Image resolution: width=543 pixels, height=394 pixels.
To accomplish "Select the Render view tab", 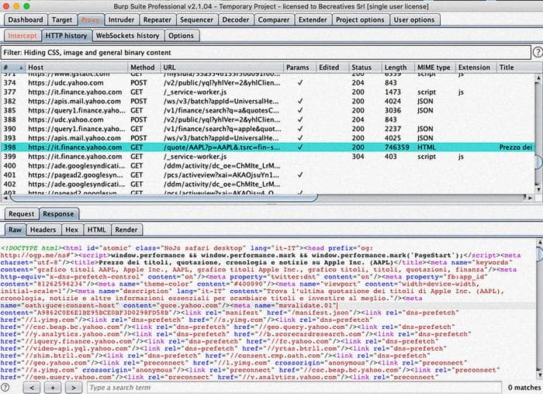I will [126, 230].
